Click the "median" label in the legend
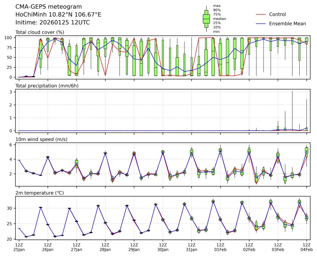 (218, 18)
